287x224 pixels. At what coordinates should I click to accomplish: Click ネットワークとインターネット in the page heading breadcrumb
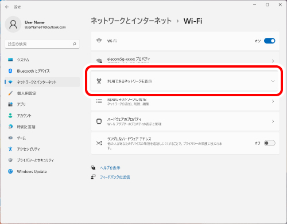click(131, 21)
